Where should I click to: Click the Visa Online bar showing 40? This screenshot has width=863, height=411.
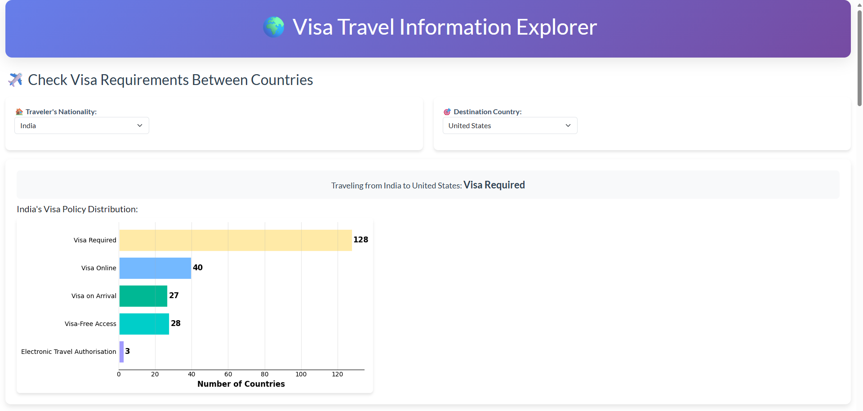(x=155, y=268)
